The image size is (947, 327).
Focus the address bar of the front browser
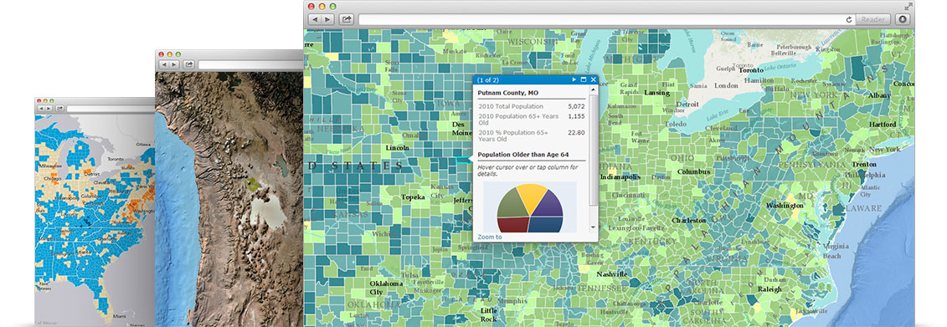(607, 20)
